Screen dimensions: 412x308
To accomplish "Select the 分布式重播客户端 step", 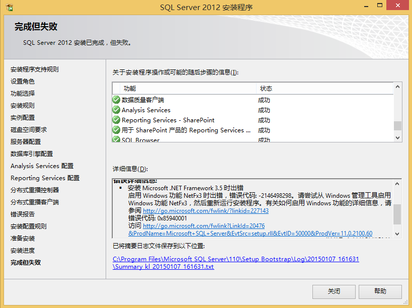I will click(35, 202).
